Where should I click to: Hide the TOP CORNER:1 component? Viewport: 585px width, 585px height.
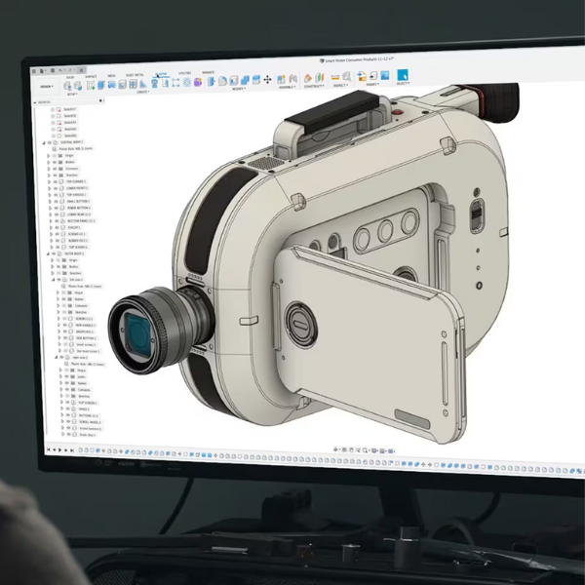click(56, 181)
